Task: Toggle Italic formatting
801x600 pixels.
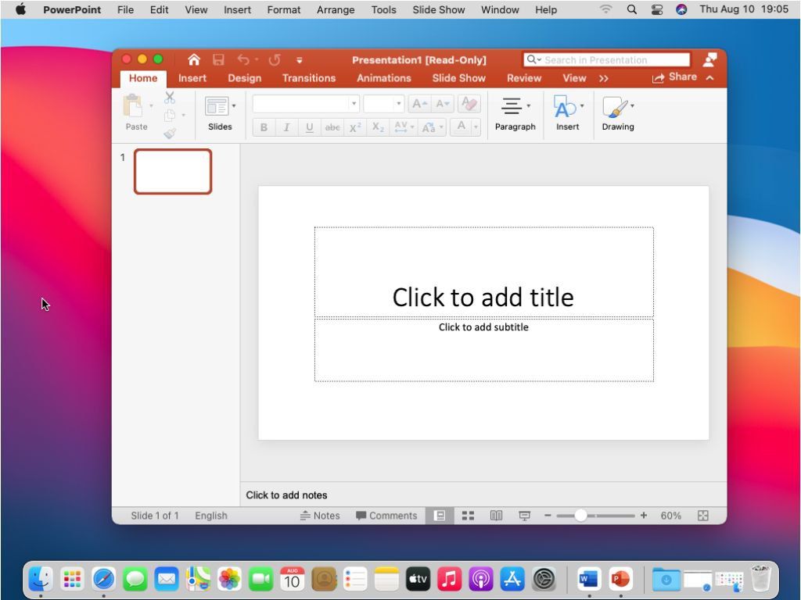Action: click(x=286, y=127)
